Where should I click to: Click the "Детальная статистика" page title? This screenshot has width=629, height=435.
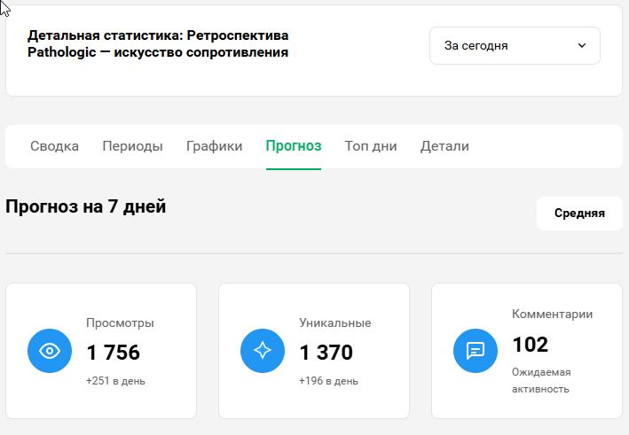click(x=158, y=44)
